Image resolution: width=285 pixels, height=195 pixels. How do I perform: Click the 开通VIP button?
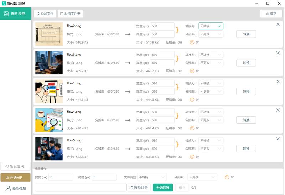[15, 178]
